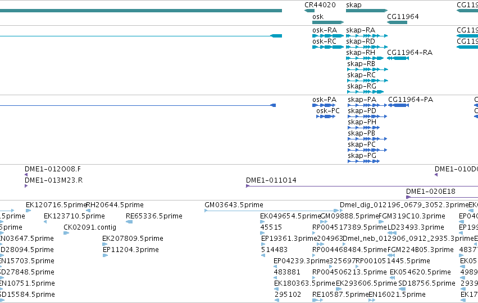The width and height of the screenshot is (478, 303).
Task: Click the skap-RC transcript
Action: pos(368,81)
